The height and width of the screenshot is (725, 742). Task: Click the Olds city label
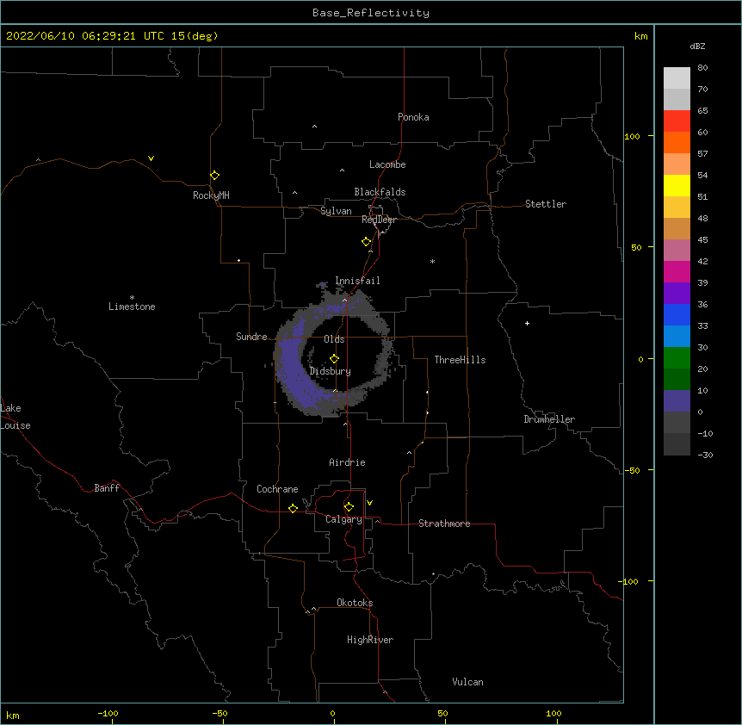coord(334,339)
